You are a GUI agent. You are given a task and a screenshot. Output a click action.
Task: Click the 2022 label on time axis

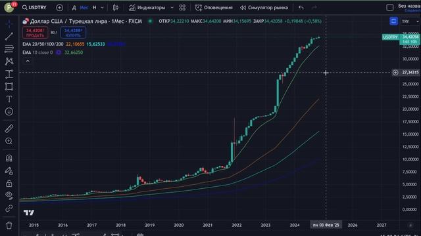pos(237,226)
